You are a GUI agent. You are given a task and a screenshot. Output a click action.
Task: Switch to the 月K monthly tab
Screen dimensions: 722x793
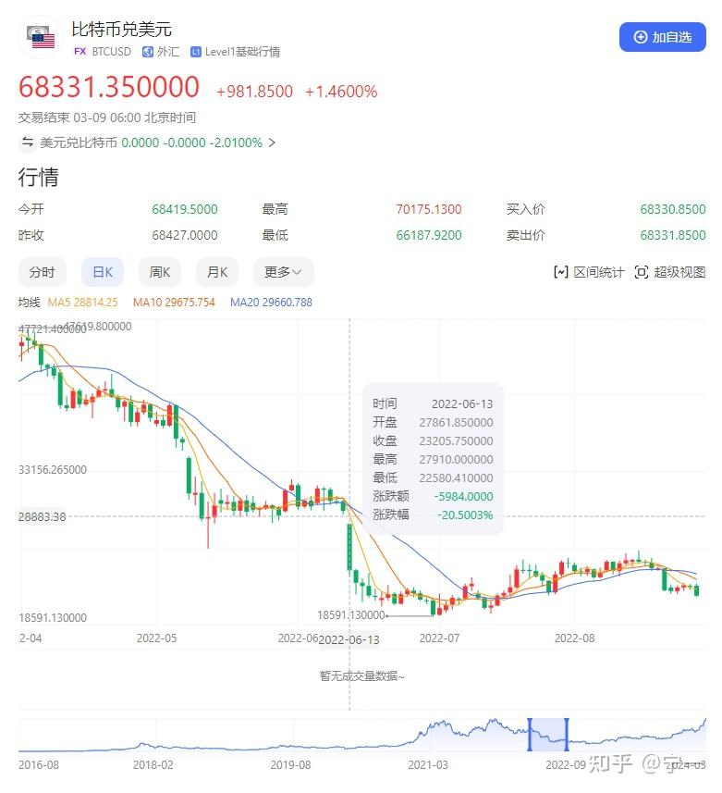tap(216, 272)
